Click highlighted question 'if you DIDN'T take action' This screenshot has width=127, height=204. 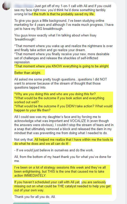click(63, 108)
